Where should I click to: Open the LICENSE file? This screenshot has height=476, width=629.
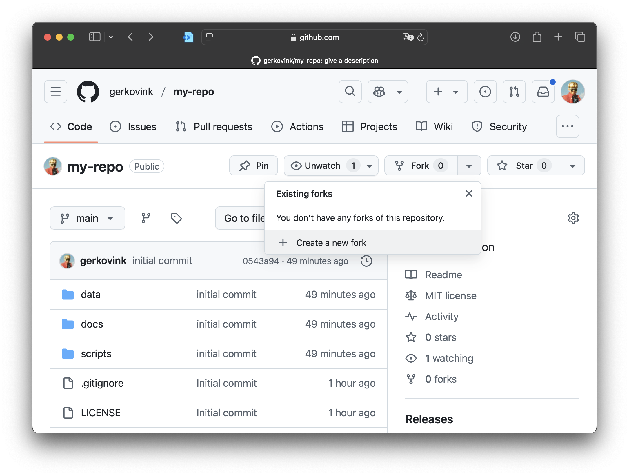101,413
